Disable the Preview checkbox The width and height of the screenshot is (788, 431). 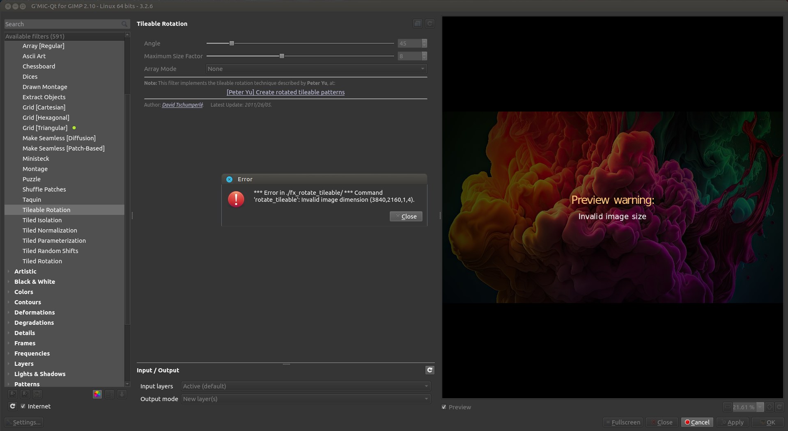tap(444, 407)
